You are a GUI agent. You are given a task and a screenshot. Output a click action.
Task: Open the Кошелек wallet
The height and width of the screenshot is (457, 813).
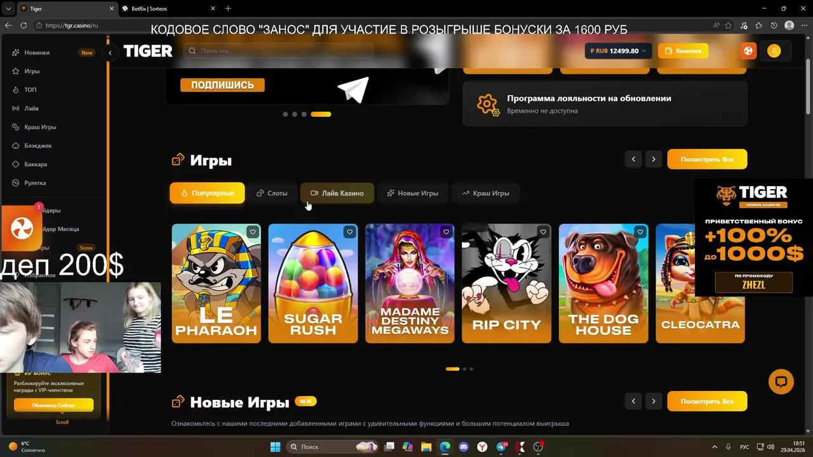point(683,51)
